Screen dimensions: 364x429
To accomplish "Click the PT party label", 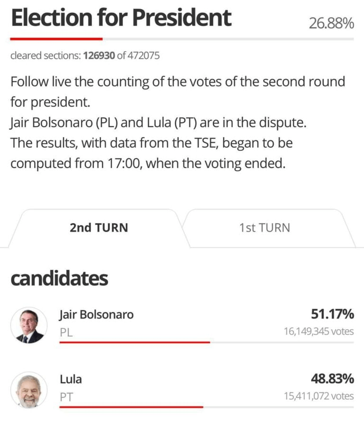I will tap(66, 397).
